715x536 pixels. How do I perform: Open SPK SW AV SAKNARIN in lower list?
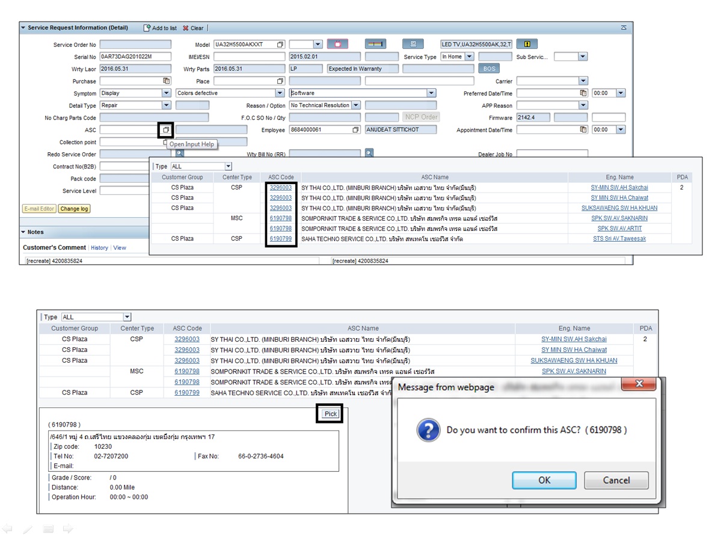pyautogui.click(x=574, y=371)
